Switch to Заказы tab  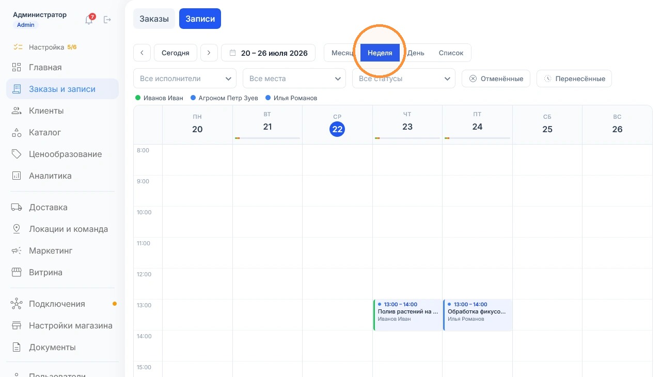(154, 19)
